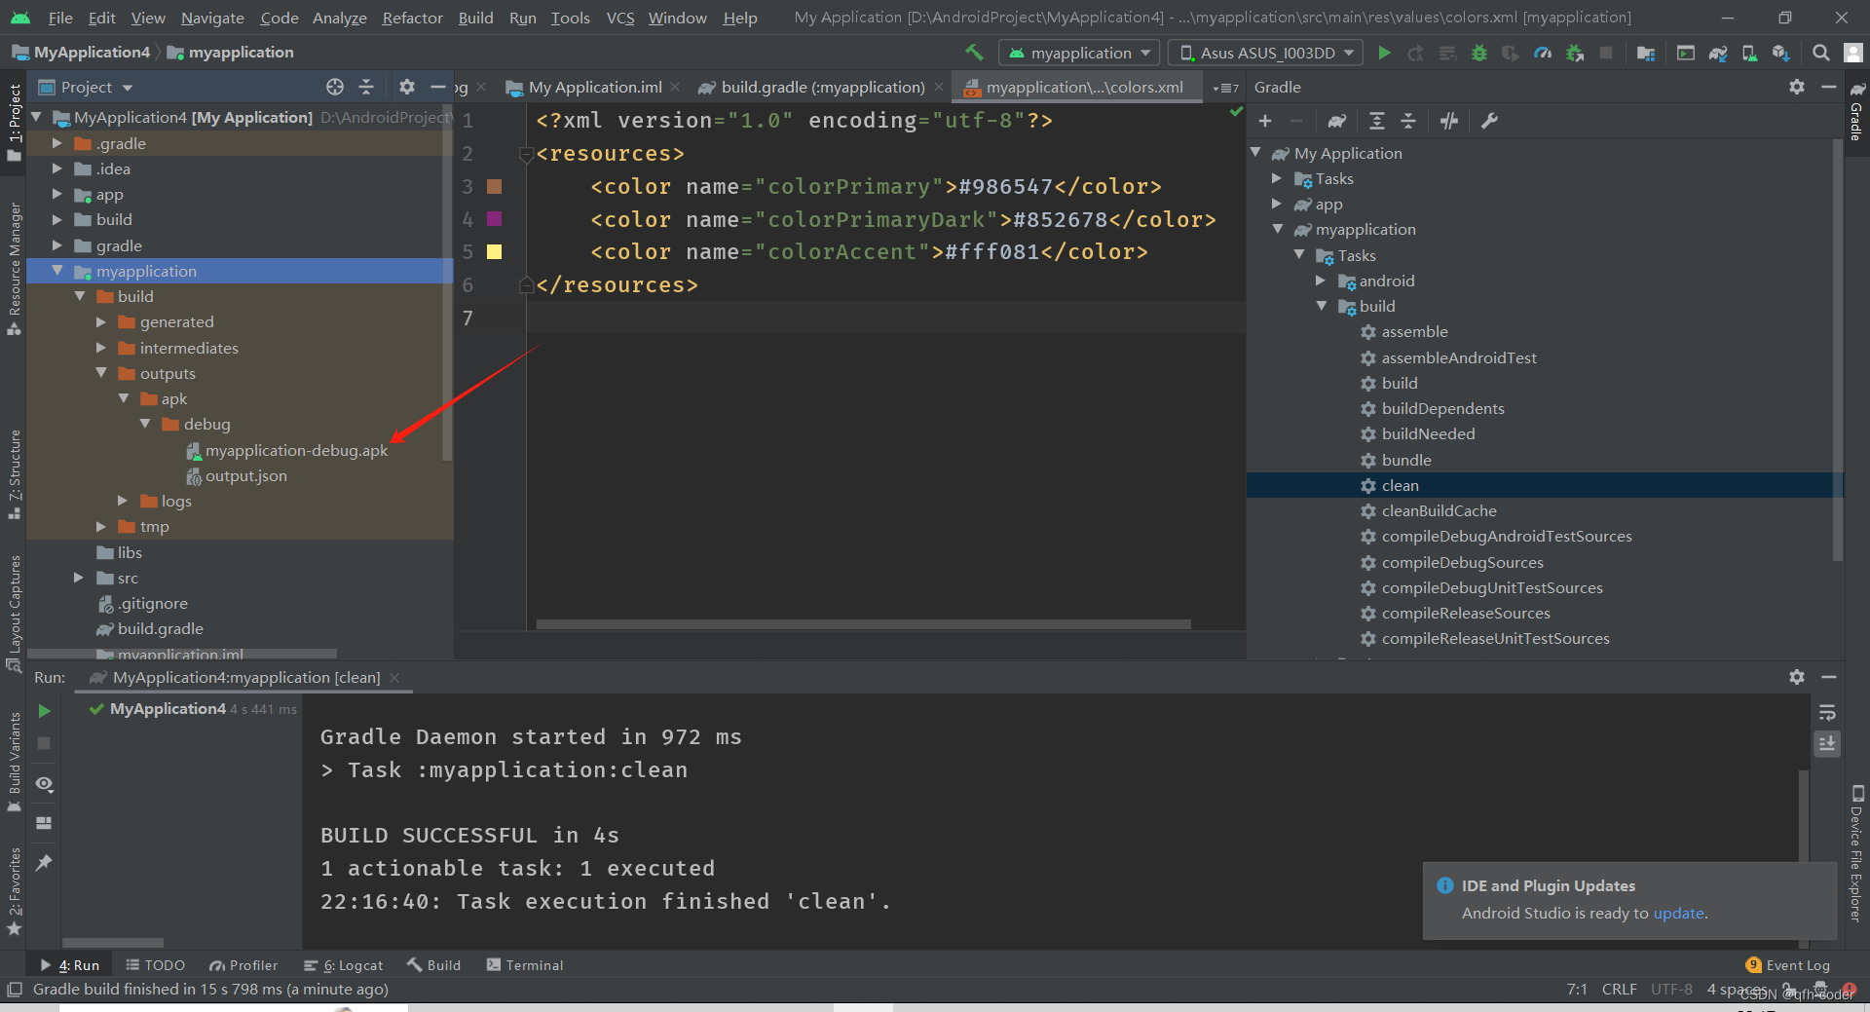Open Run Anything toolbar icon

coord(1685,53)
